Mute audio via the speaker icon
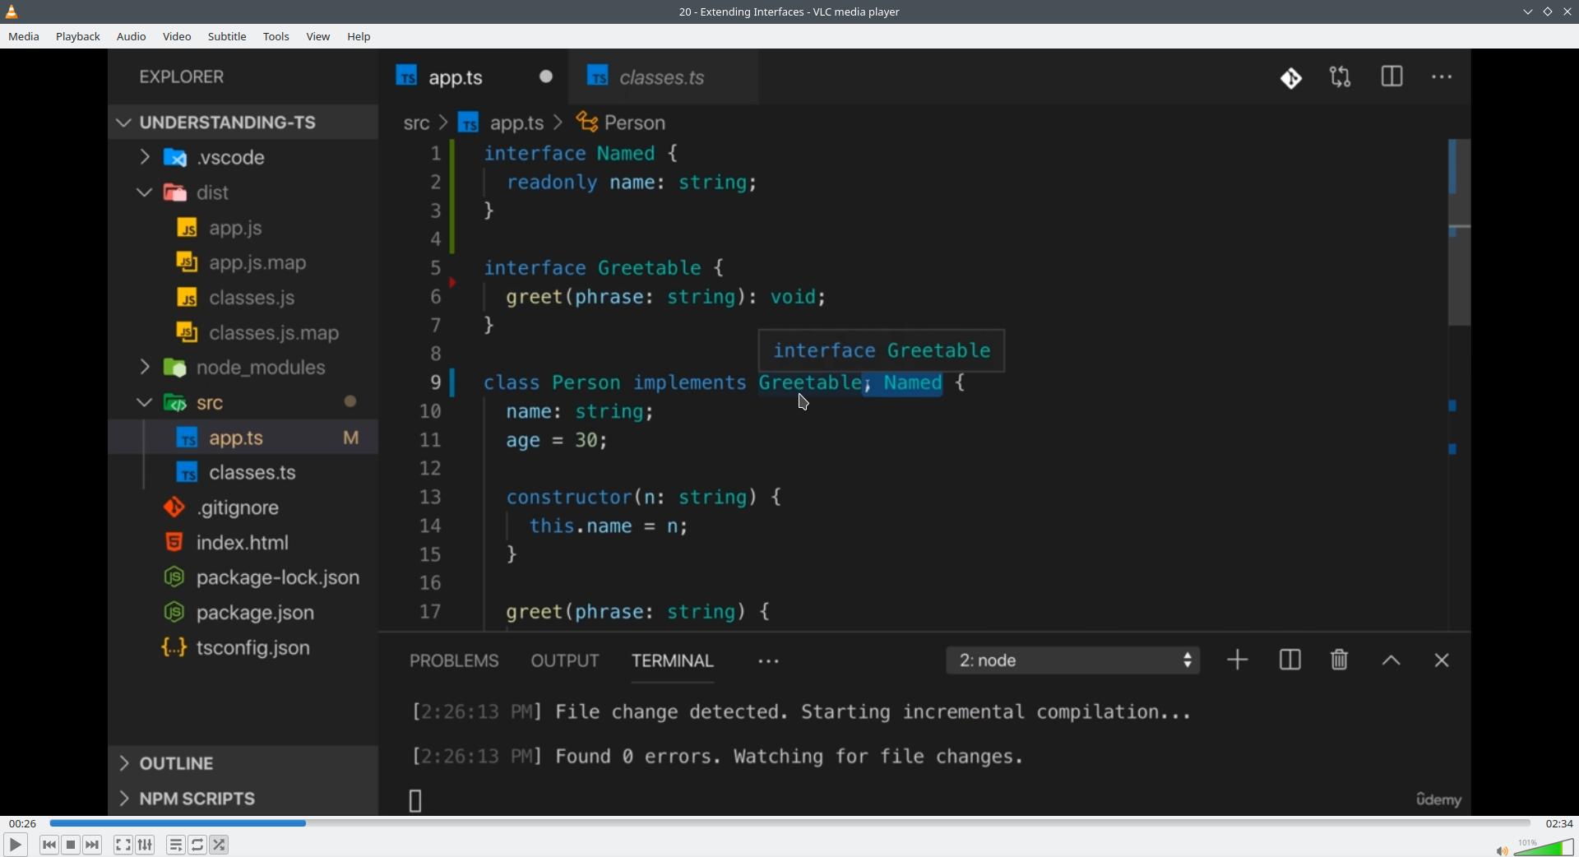 1502,851
